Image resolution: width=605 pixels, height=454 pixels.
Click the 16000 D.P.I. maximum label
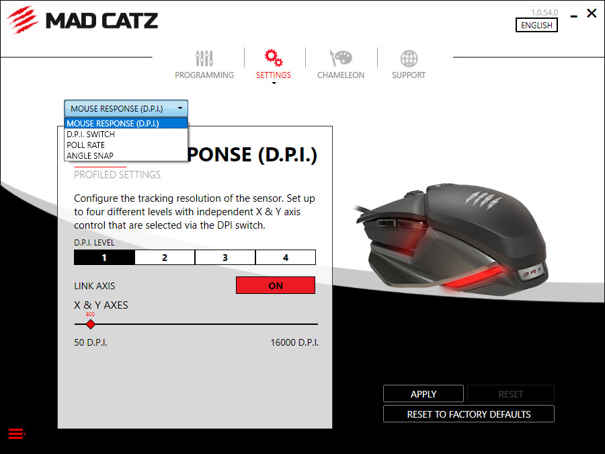tap(294, 342)
